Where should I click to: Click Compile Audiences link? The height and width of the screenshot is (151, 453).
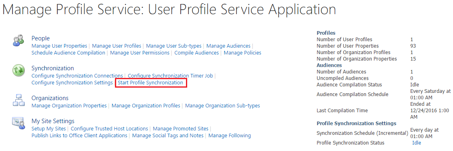pyautogui.click(x=197, y=52)
